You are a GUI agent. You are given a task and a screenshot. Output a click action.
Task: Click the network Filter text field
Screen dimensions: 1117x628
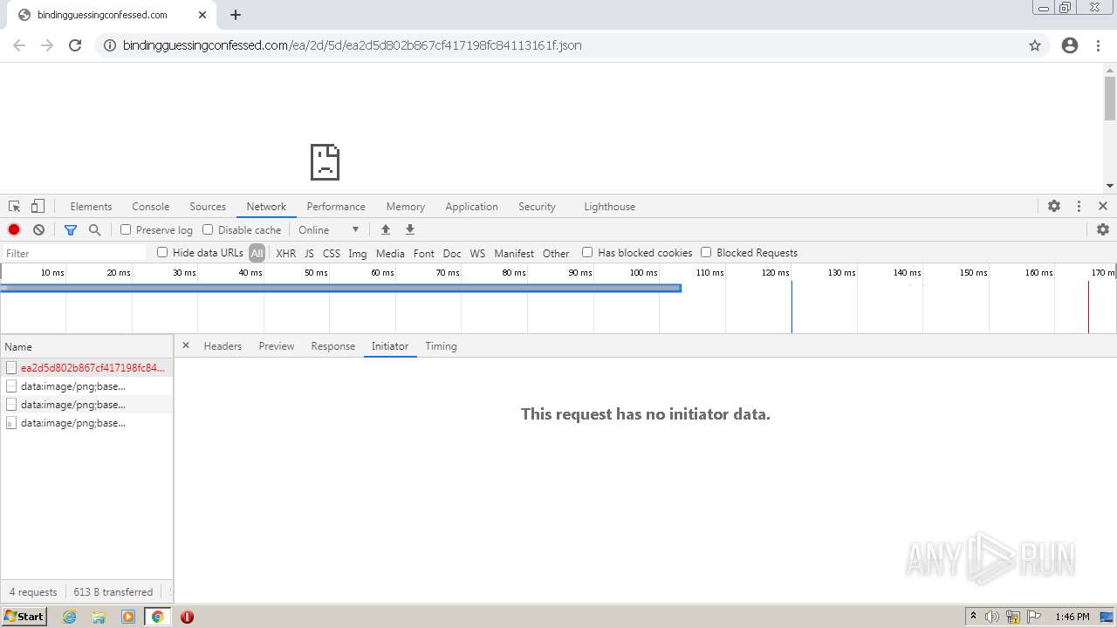click(75, 253)
